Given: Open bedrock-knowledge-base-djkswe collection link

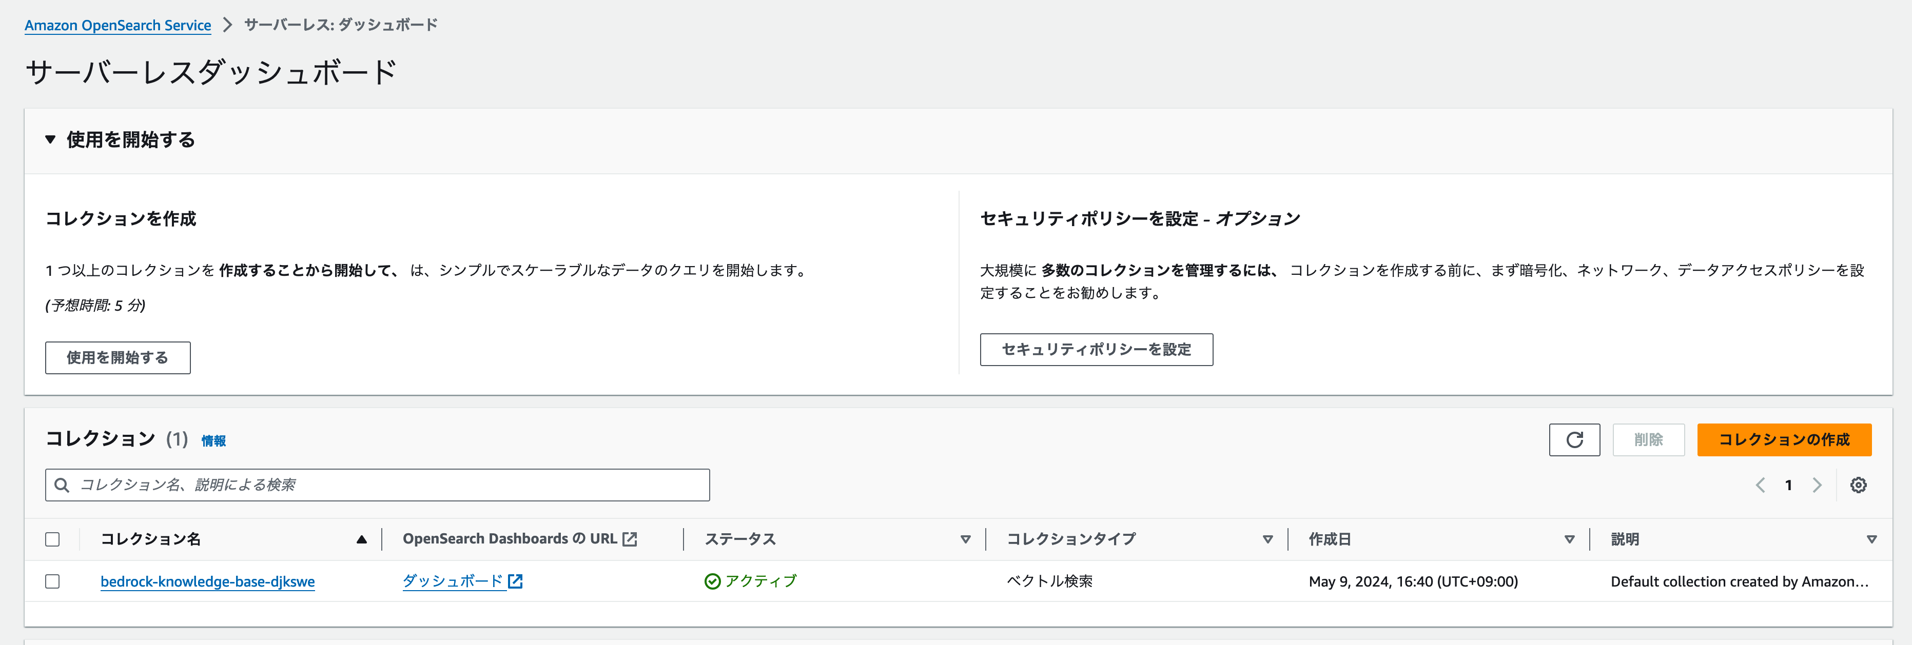Looking at the screenshot, I should (208, 581).
